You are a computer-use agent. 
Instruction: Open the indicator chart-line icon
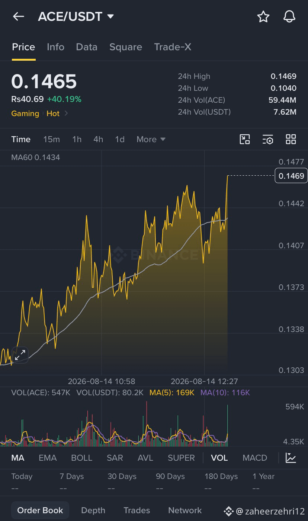point(291,458)
